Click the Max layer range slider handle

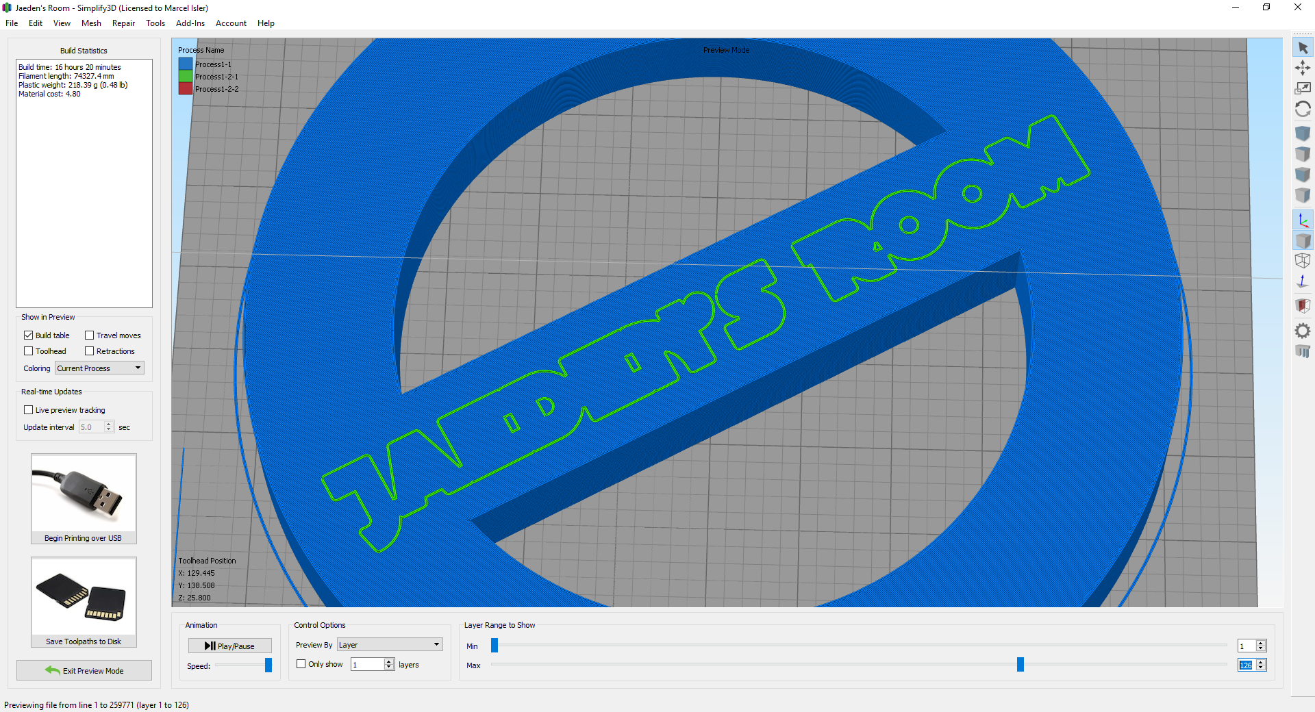(x=1020, y=665)
